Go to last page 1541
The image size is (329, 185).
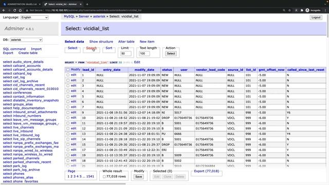[x=90, y=176]
